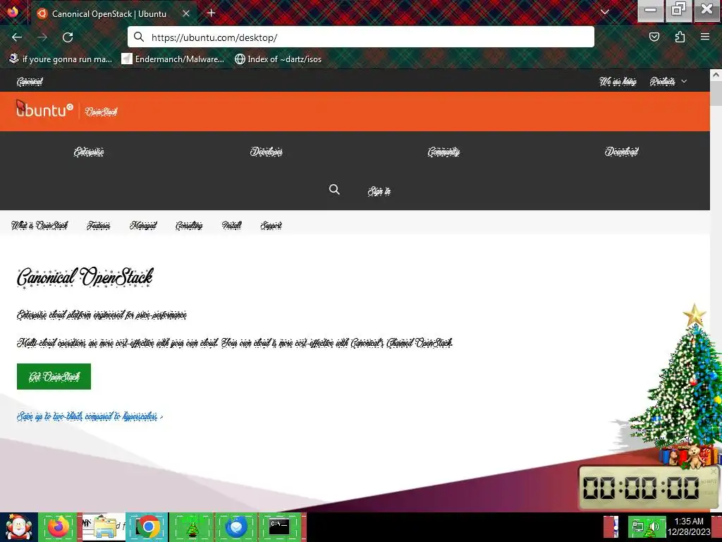722x542 pixels.
Task: Go to the Managed section tab
Action: [142, 225]
